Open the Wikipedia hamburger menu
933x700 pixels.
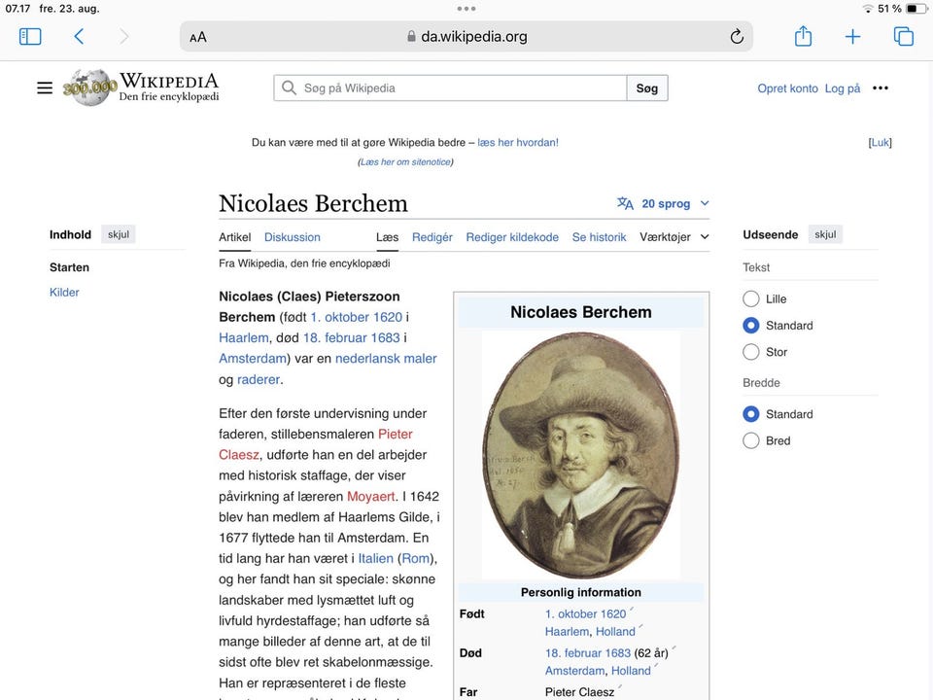tap(45, 87)
